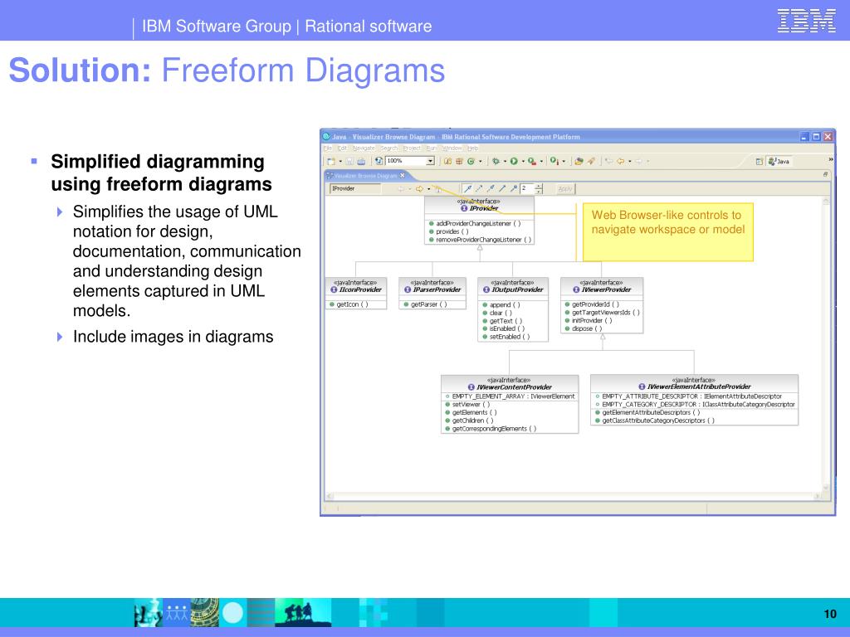Click the browse diagram yellow forward arrow

pos(419,189)
